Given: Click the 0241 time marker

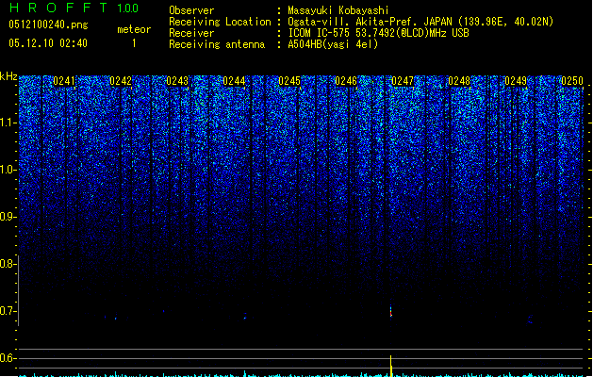Looking at the screenshot, I should [64, 81].
